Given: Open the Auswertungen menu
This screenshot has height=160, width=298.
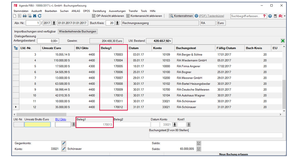Looking at the screenshot, I should coord(117,11).
